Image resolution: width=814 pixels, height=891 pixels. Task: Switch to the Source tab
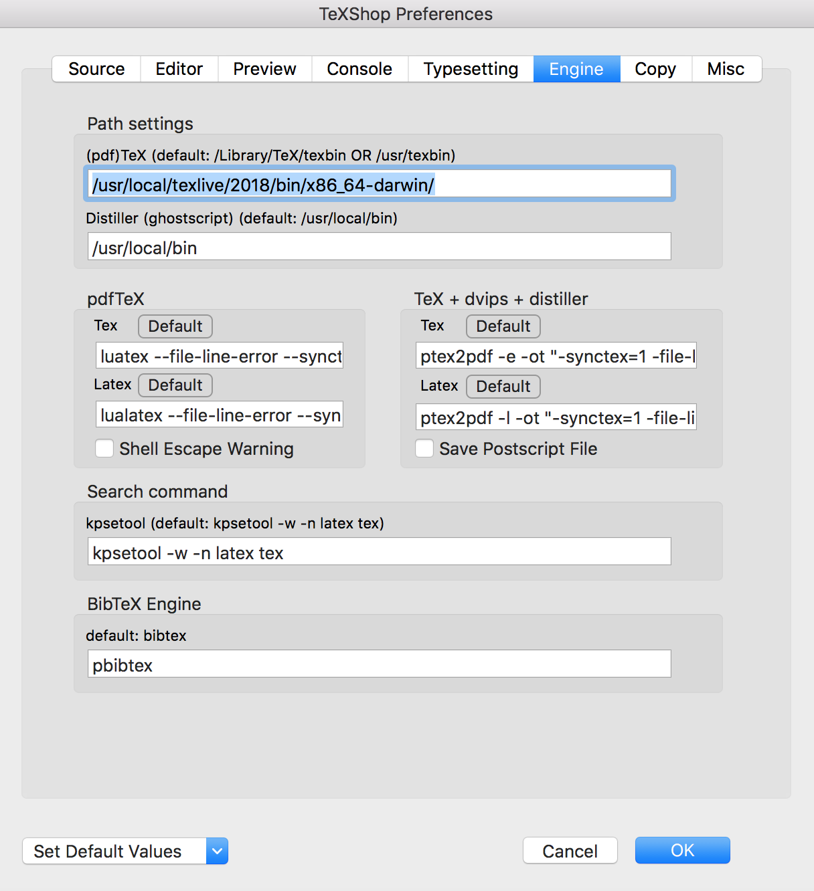(96, 69)
